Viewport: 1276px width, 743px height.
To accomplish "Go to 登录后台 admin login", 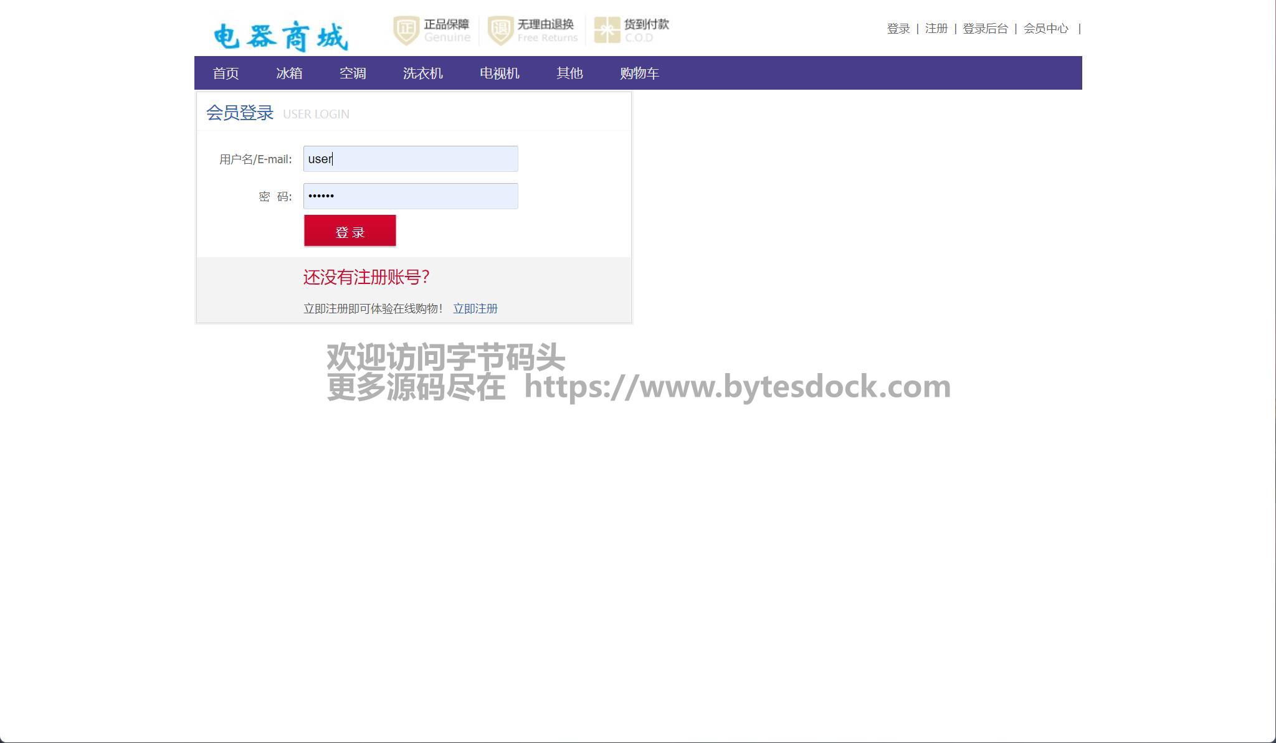I will [985, 29].
